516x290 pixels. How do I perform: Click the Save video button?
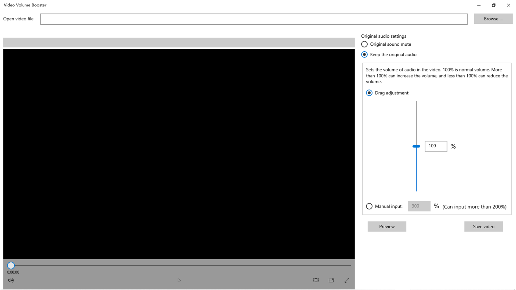483,227
